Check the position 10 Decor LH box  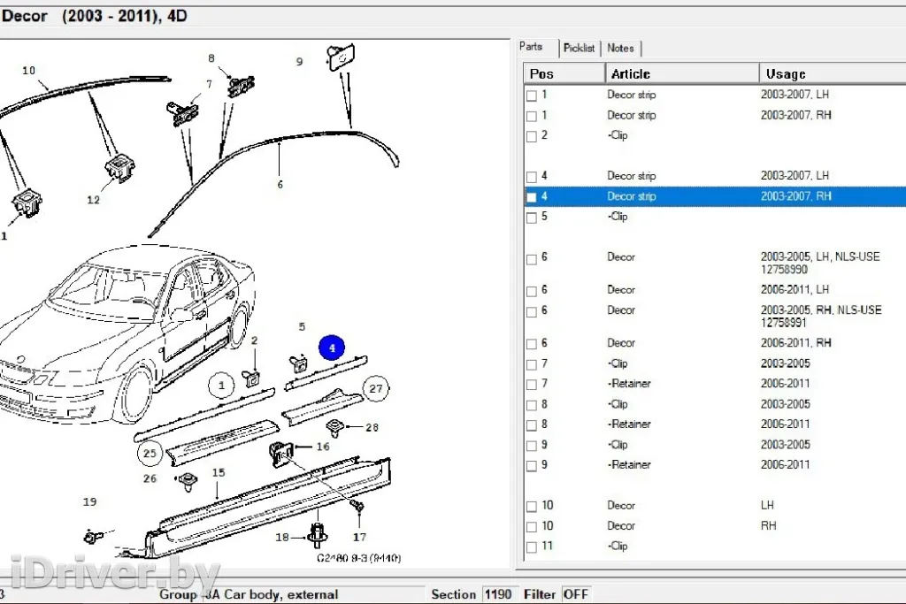pos(532,507)
